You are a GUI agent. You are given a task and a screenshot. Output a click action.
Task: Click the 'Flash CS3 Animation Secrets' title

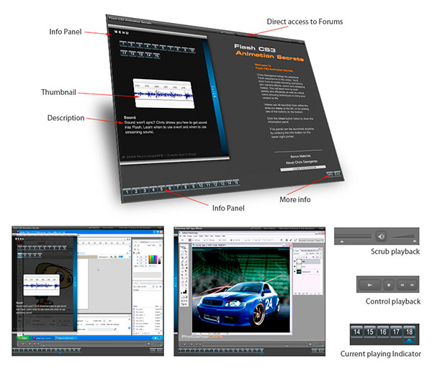[269, 53]
